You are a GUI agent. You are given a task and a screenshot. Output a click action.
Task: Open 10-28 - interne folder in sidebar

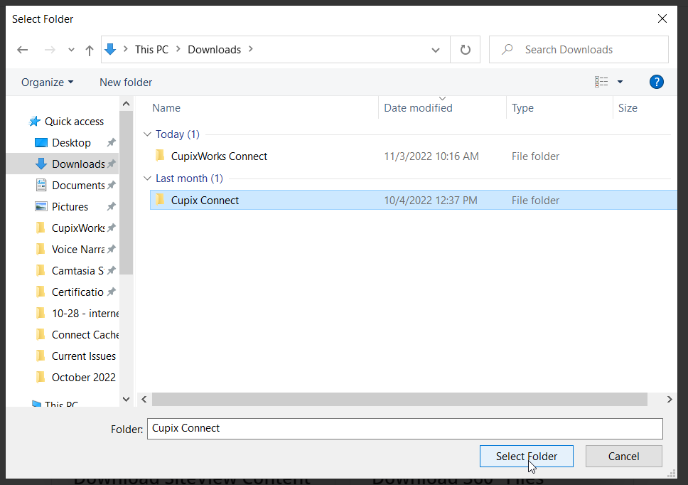(x=85, y=314)
